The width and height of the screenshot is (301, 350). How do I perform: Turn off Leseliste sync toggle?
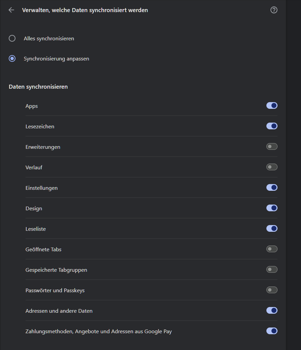pyautogui.click(x=272, y=228)
